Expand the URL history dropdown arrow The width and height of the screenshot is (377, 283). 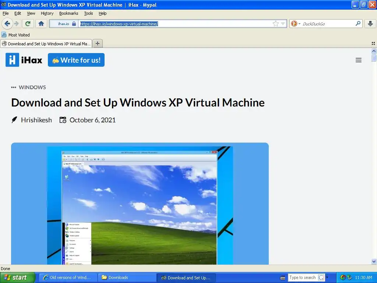283,24
